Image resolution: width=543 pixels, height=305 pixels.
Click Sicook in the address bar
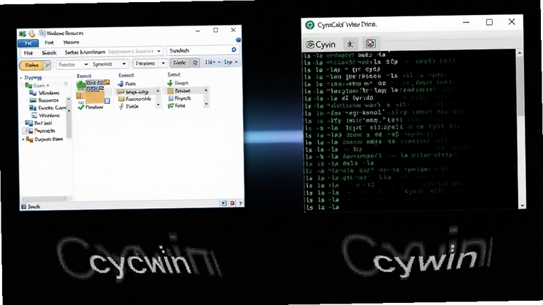[x=49, y=53]
